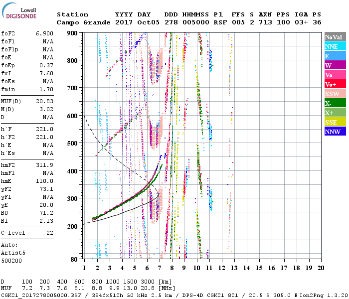
Task: Click the h`F value 221.0
Action: (44, 130)
